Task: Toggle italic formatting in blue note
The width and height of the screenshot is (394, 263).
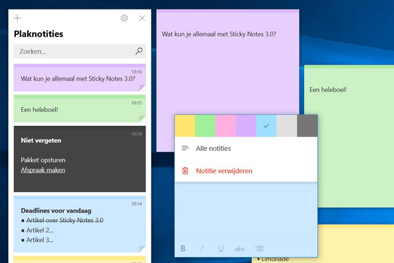Action: [x=202, y=248]
